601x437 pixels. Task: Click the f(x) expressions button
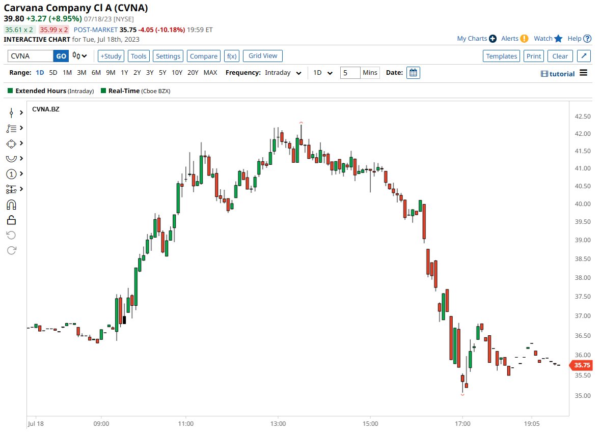click(x=232, y=56)
